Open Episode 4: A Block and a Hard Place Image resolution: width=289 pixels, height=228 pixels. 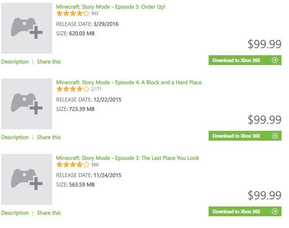point(129,82)
